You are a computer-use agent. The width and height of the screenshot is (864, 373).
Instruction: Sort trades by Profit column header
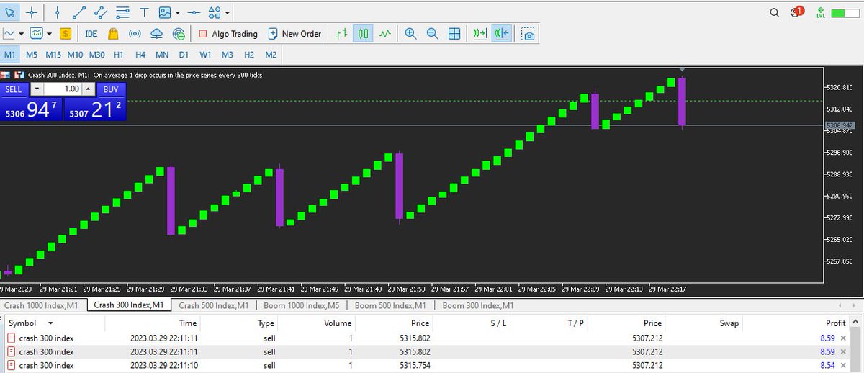(836, 323)
